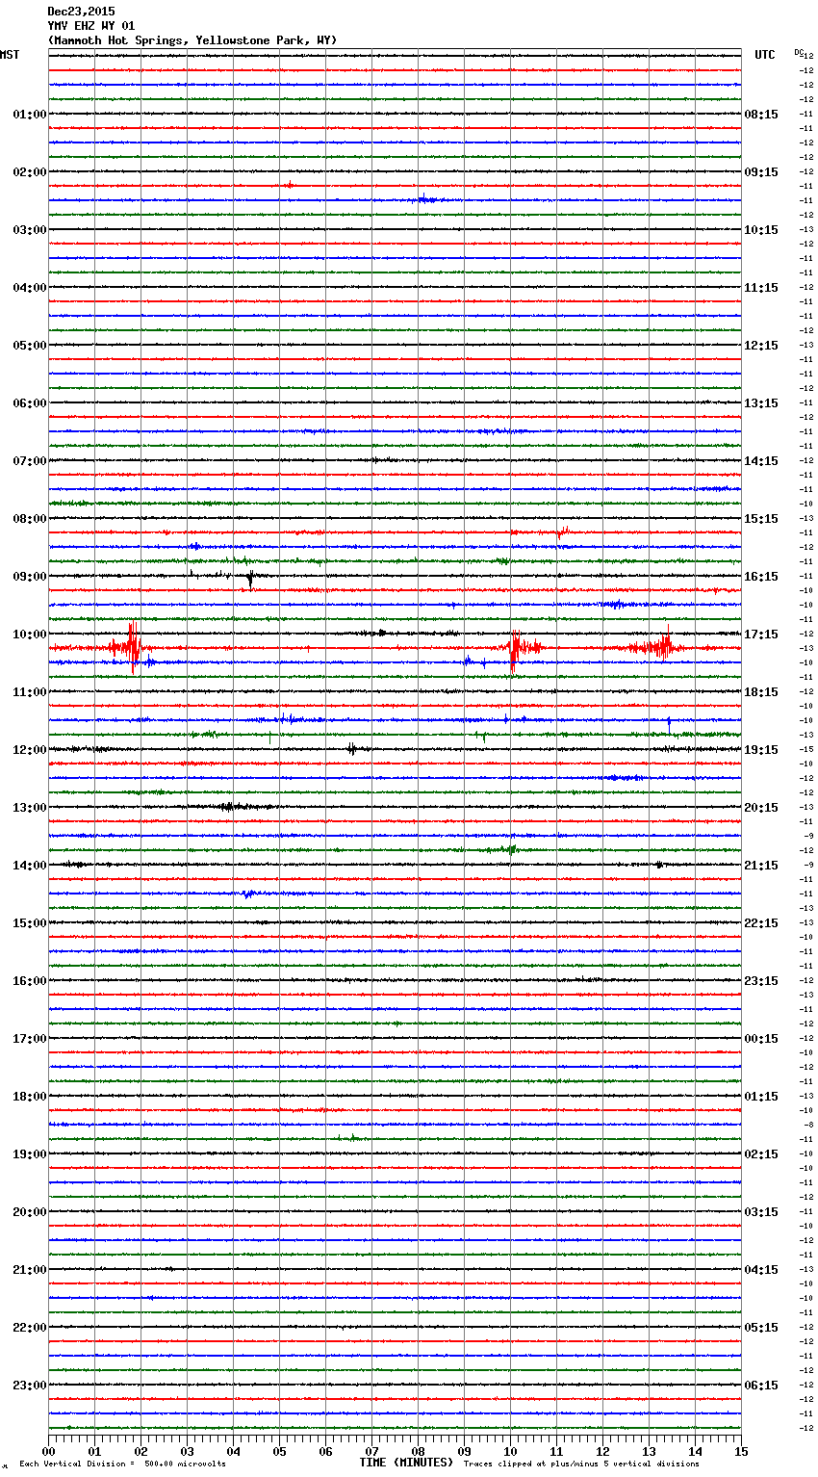
Task: Click the 16:00 MST time label
Action: [x=30, y=981]
